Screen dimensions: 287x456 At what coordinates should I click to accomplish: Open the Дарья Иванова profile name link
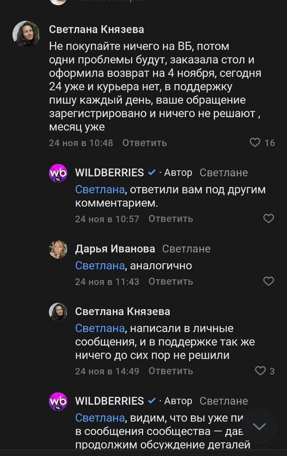point(115,249)
